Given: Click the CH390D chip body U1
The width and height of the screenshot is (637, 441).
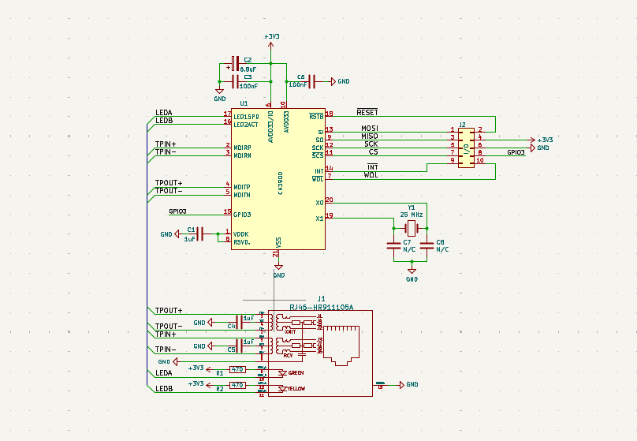Looking at the screenshot, I should pyautogui.click(x=278, y=178).
